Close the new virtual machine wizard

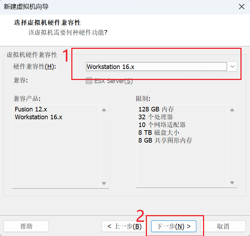click(x=242, y=7)
